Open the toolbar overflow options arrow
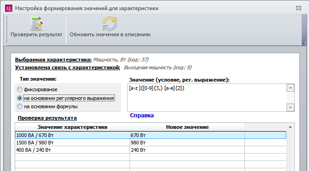309x171 pixels. [304, 43]
